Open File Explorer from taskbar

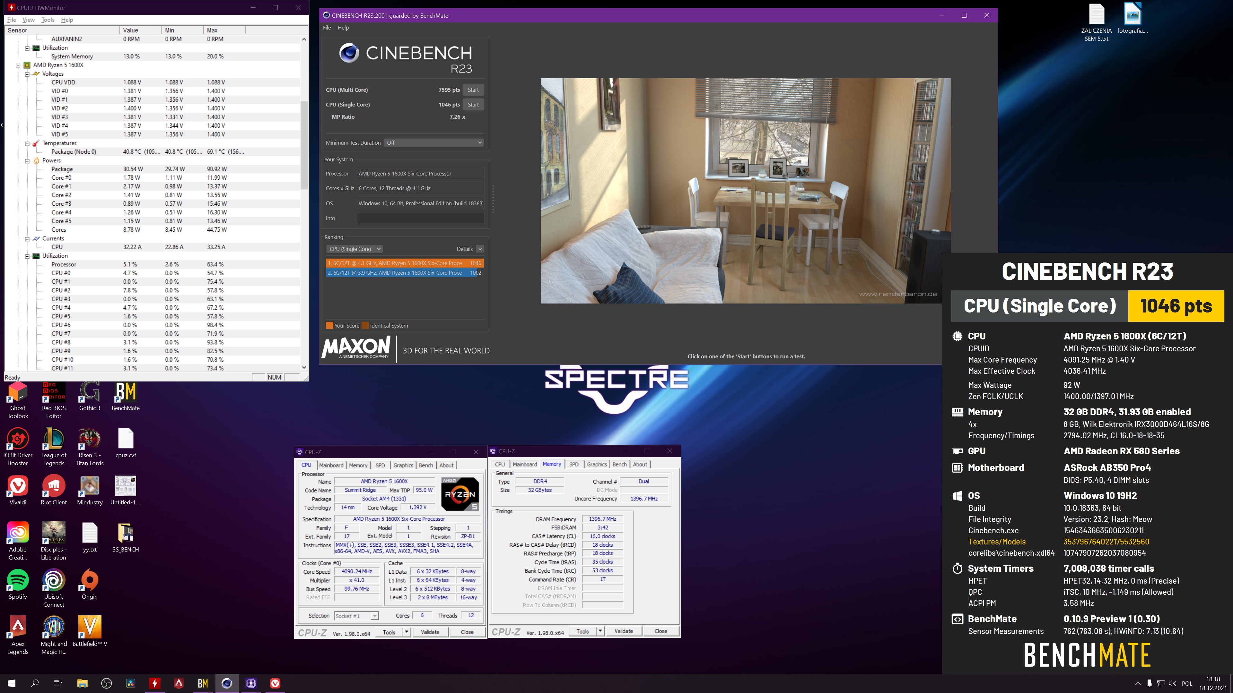(x=82, y=683)
